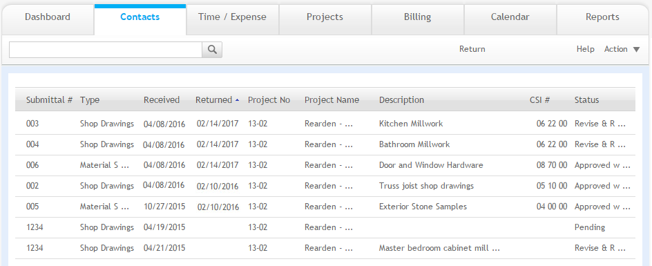Click the Return link

[472, 49]
